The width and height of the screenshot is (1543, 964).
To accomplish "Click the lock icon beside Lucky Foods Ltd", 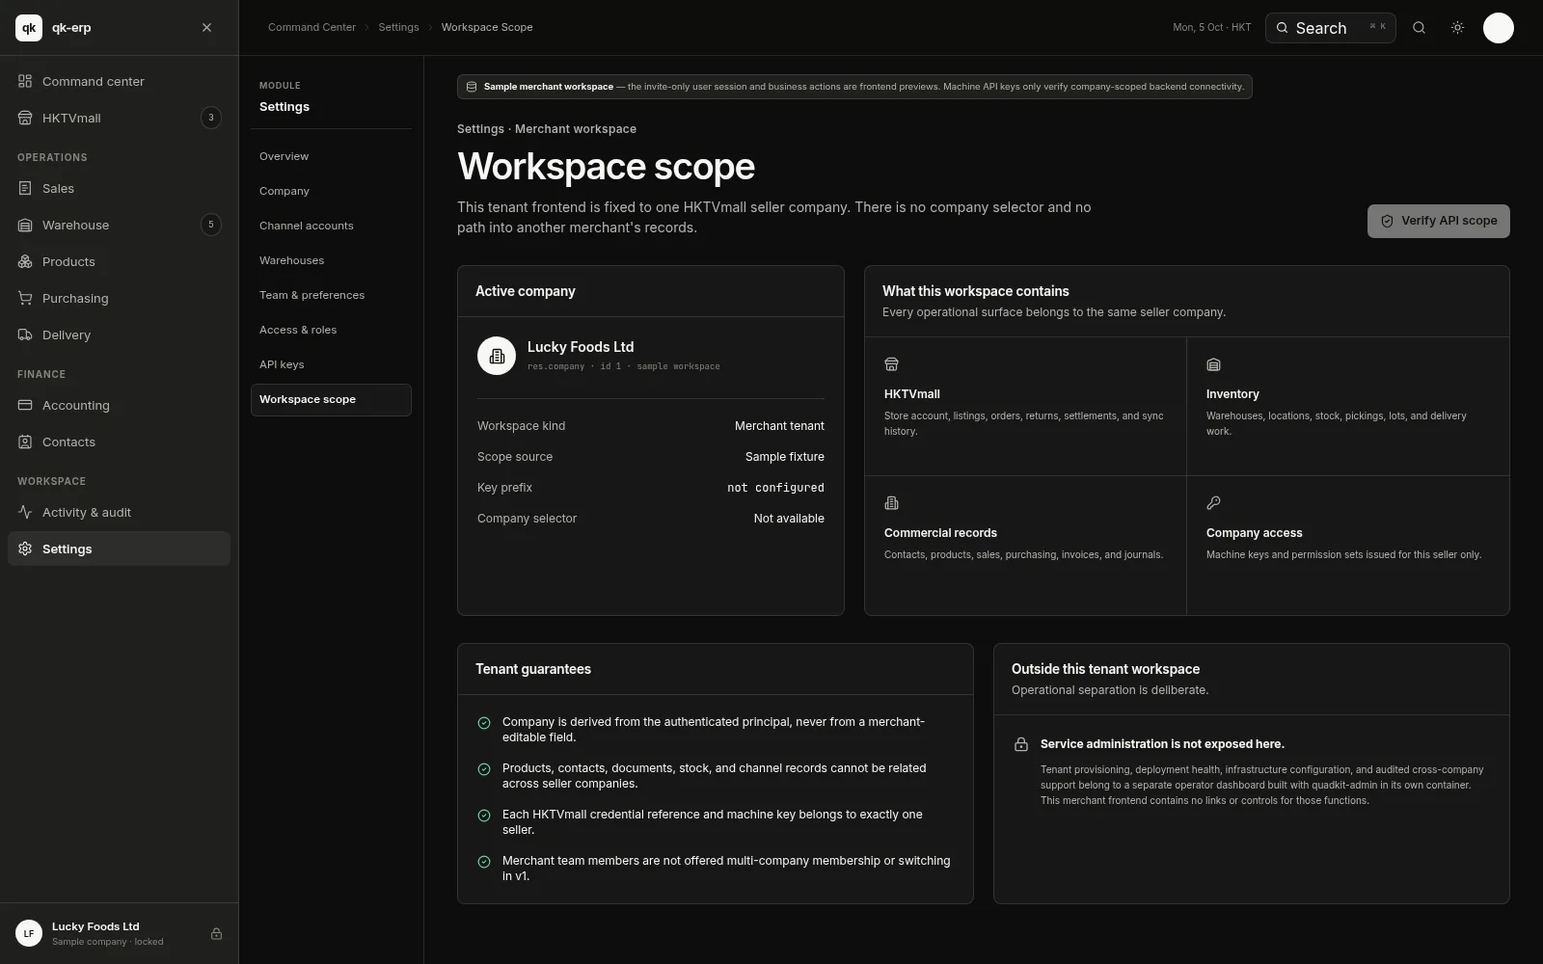I will click(216, 933).
